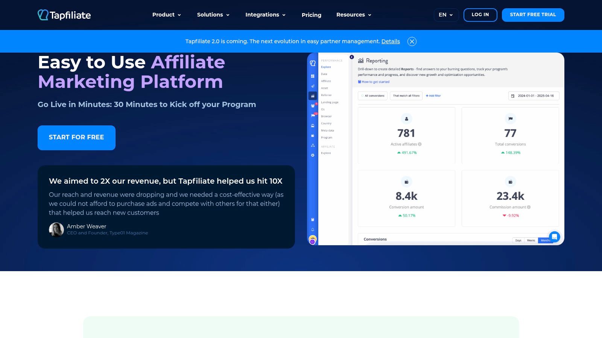Open the Integrations menu
The height and width of the screenshot is (338, 602).
(x=265, y=15)
